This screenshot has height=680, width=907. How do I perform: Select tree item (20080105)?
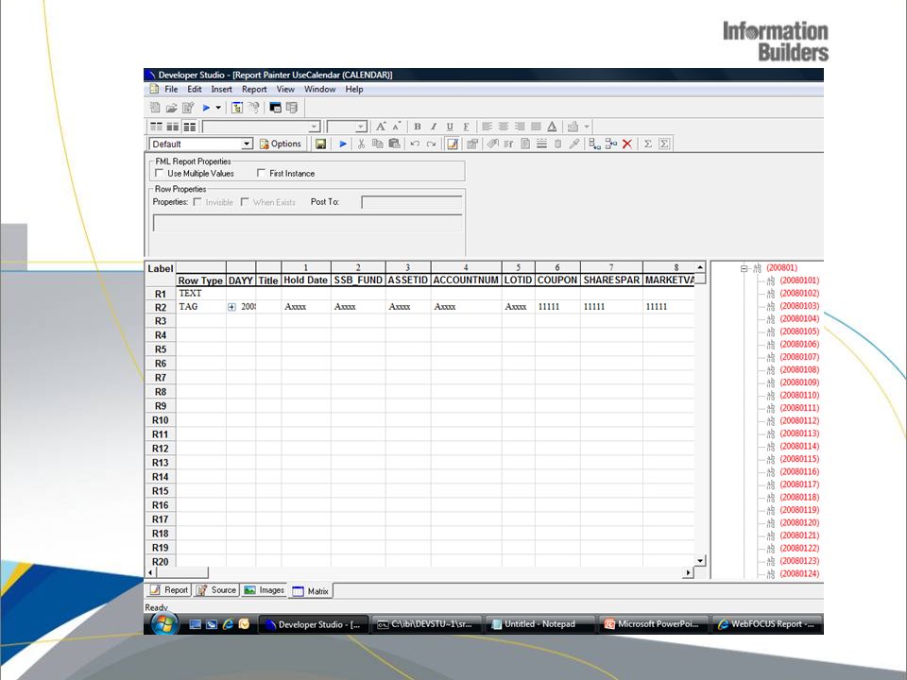pyautogui.click(x=799, y=331)
